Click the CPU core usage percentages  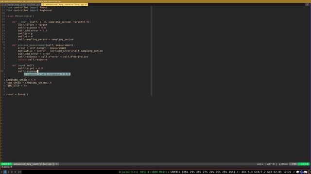coord(208,172)
